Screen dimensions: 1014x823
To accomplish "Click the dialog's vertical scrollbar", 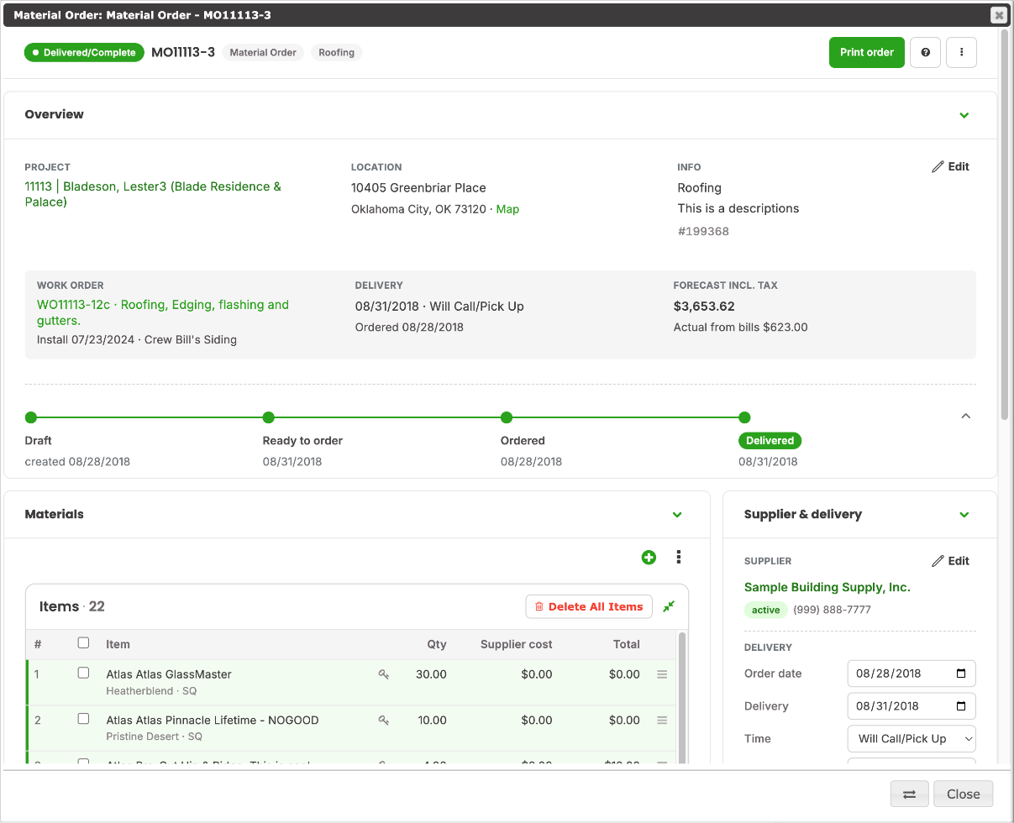I will click(x=1006, y=227).
